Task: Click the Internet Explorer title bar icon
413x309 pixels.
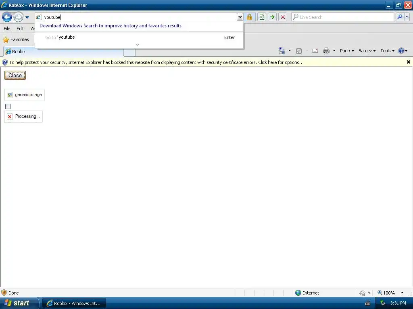Action: [x=4, y=5]
